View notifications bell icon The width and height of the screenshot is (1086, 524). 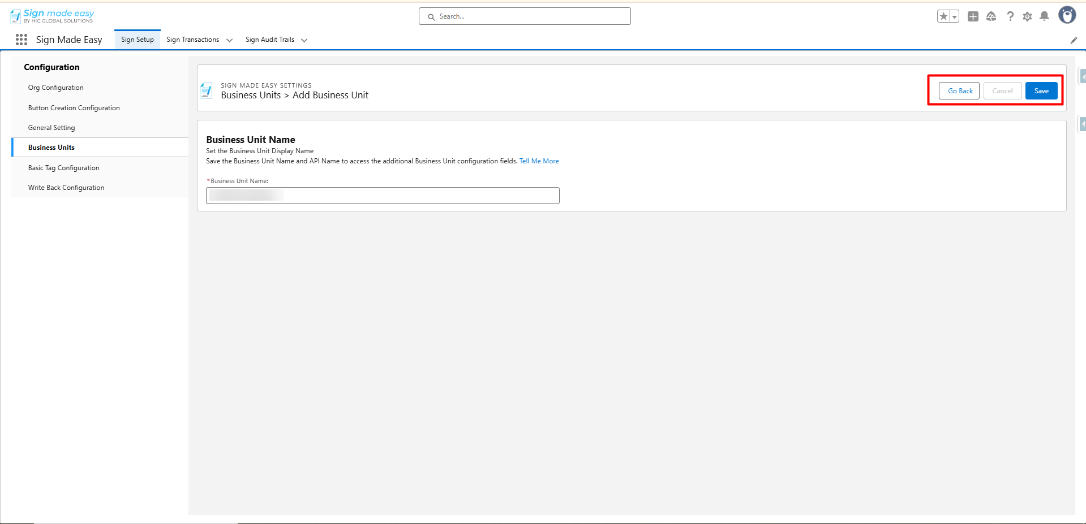[1045, 16]
